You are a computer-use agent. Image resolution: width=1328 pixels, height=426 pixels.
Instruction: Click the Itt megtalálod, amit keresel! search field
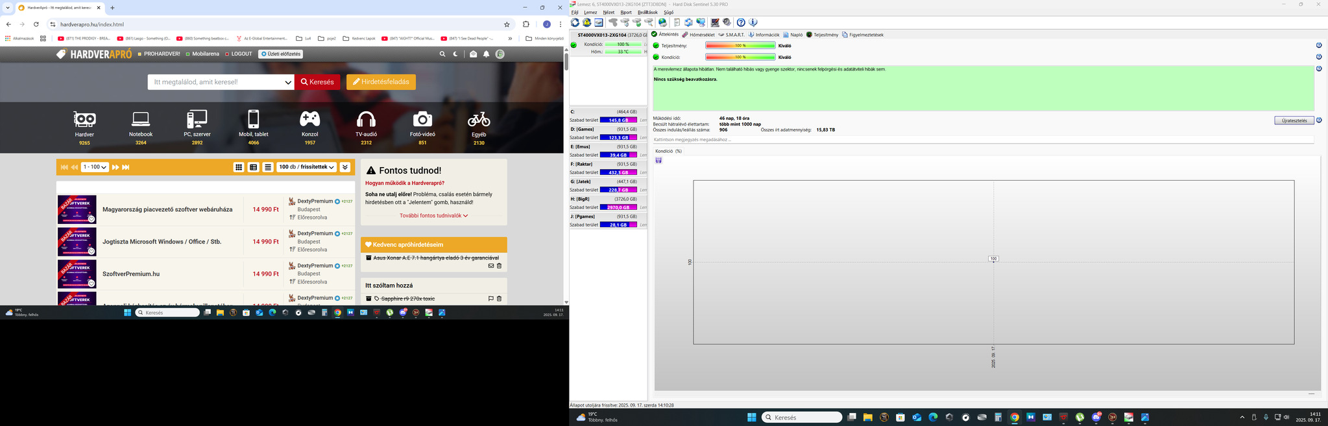(x=215, y=82)
